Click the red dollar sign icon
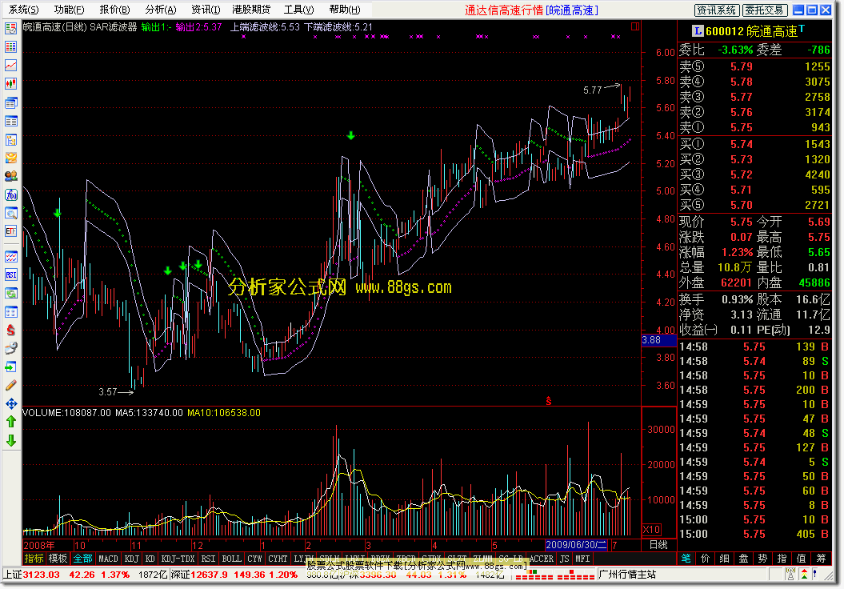Screen dimensions: 844x589 10,330
